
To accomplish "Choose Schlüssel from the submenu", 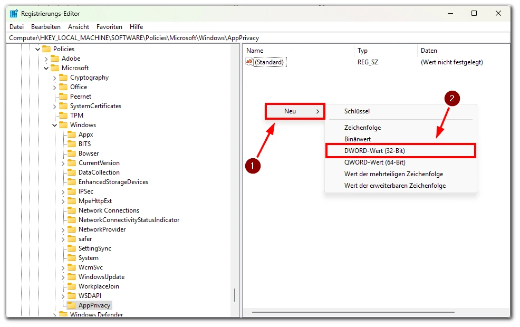I will click(400, 111).
